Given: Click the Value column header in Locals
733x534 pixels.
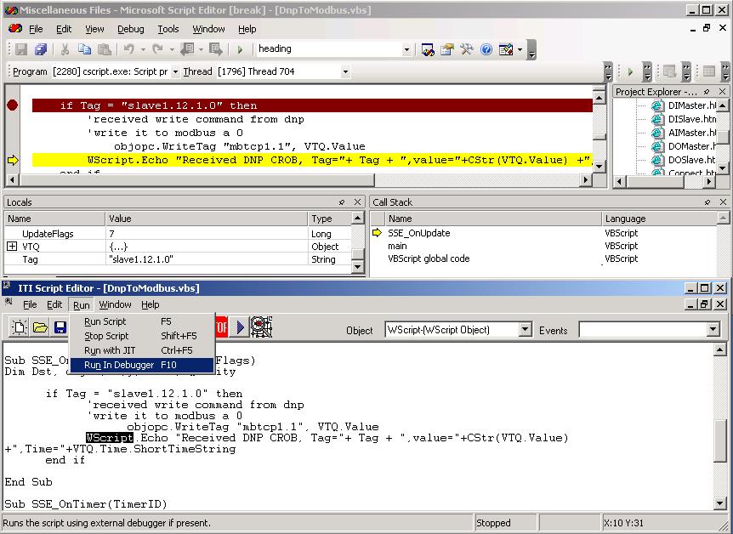Looking at the screenshot, I should (207, 219).
